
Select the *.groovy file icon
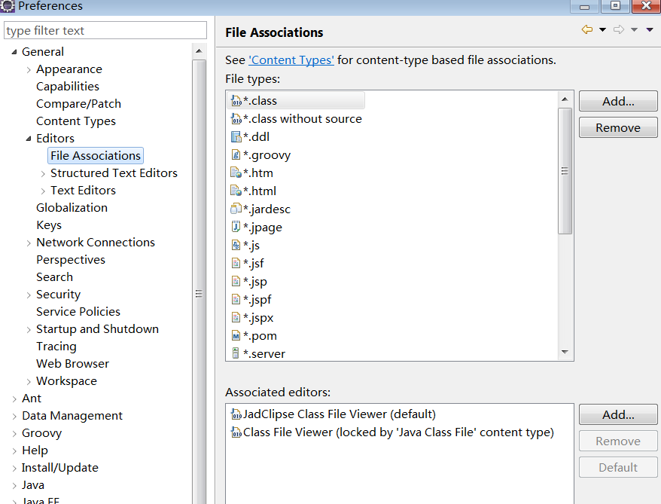(x=236, y=155)
